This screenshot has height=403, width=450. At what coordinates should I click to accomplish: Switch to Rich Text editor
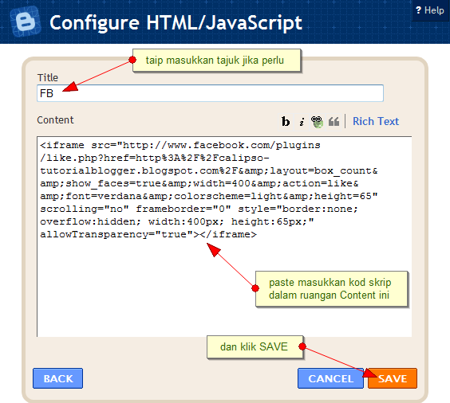[376, 121]
